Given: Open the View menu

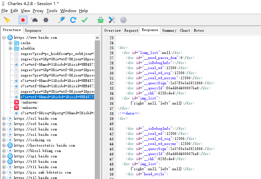Looking at the screenshot, I should tap(26, 11).
